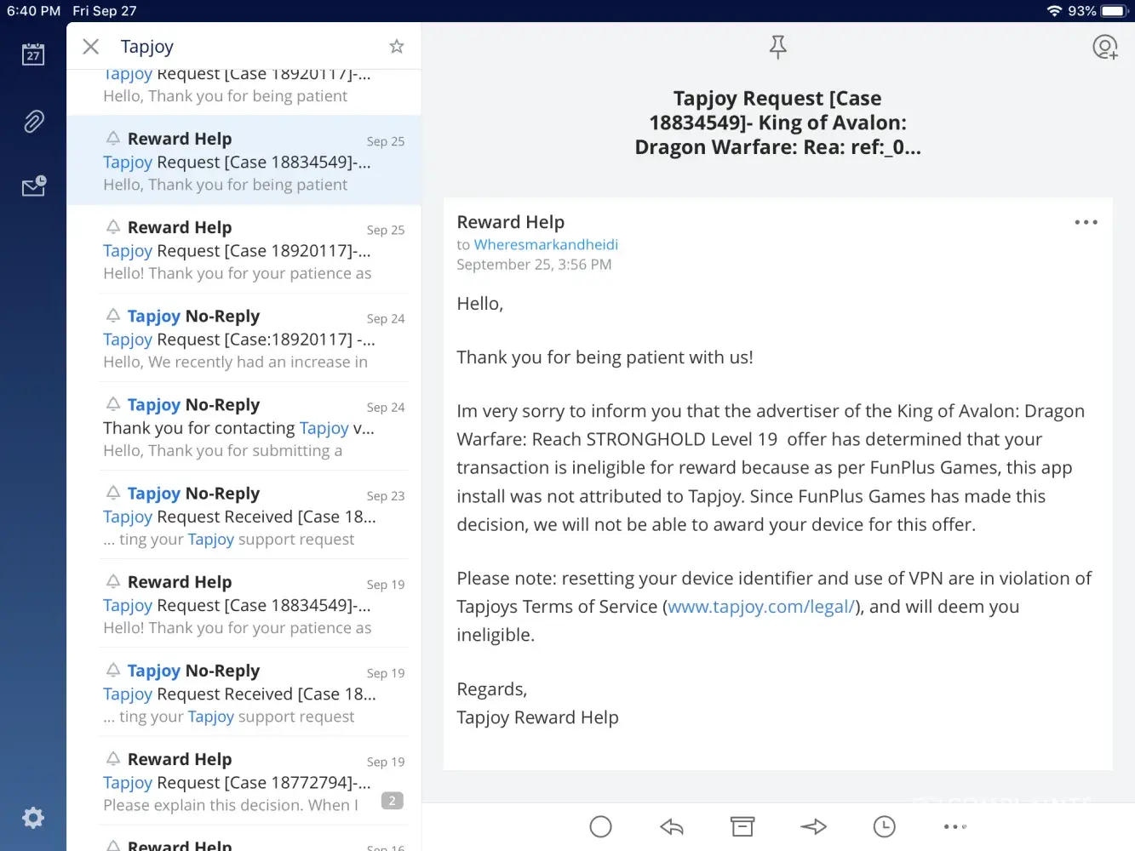Screen dimensions: 1135x851
Task: Forward the email with arrow icon
Action: click(x=813, y=826)
